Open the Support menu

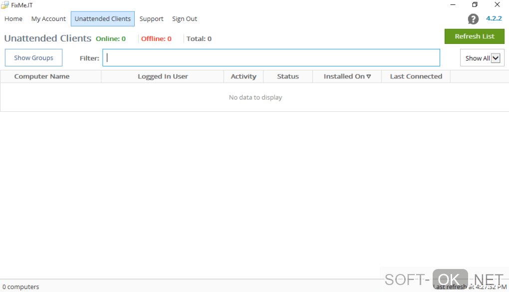pos(151,19)
